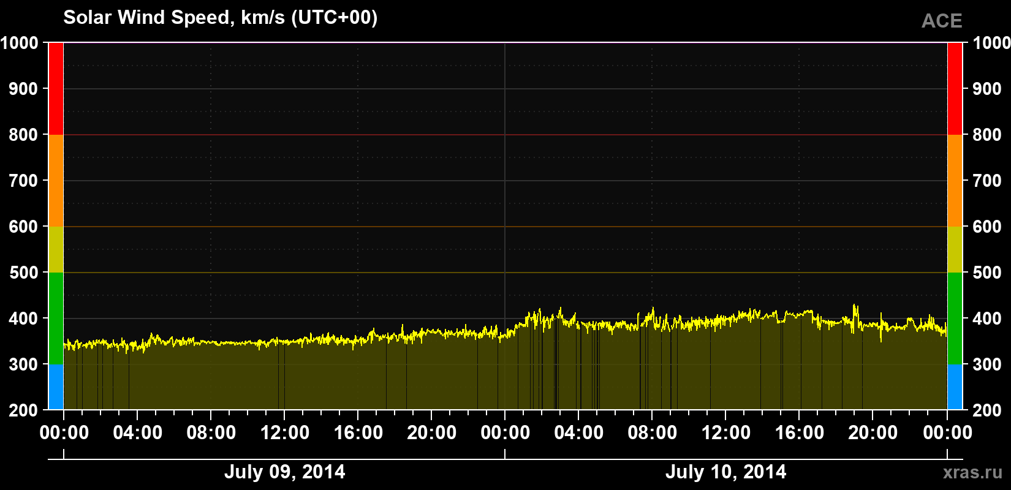Viewport: 1011px width, 490px height.
Task: Click the 08:00 time label for July 10
Action: coord(652,433)
